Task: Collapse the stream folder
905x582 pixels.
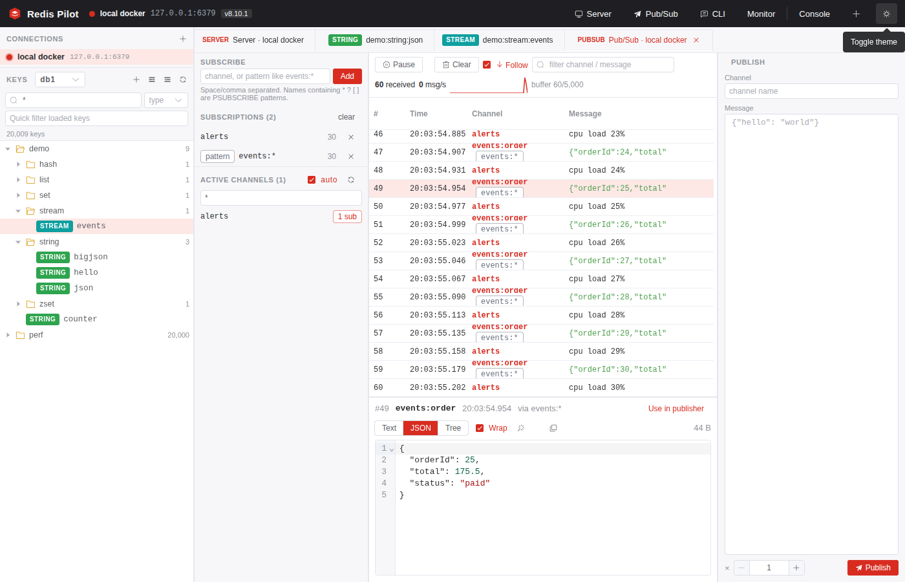Action: pos(18,211)
